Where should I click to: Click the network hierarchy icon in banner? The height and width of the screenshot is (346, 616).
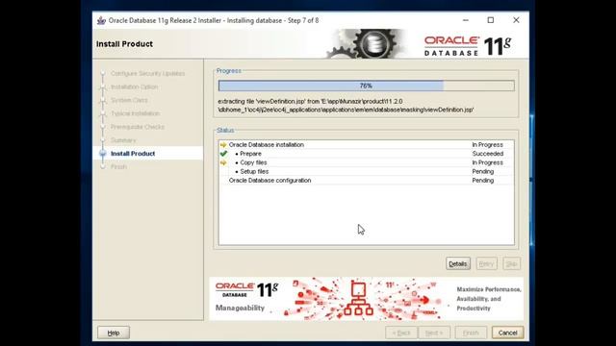point(358,299)
